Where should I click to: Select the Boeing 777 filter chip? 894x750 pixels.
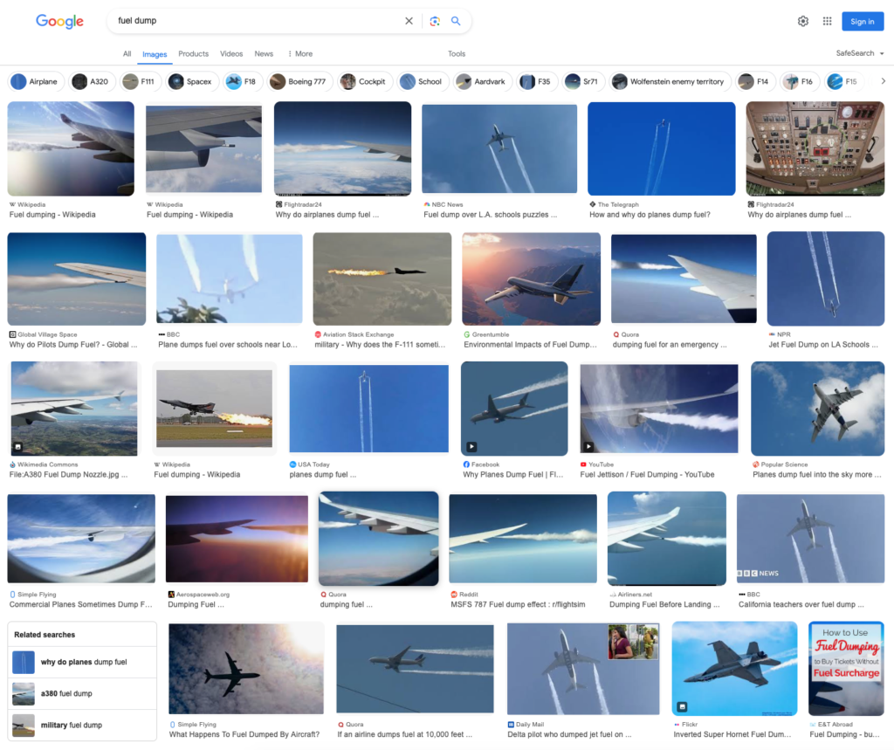click(299, 82)
